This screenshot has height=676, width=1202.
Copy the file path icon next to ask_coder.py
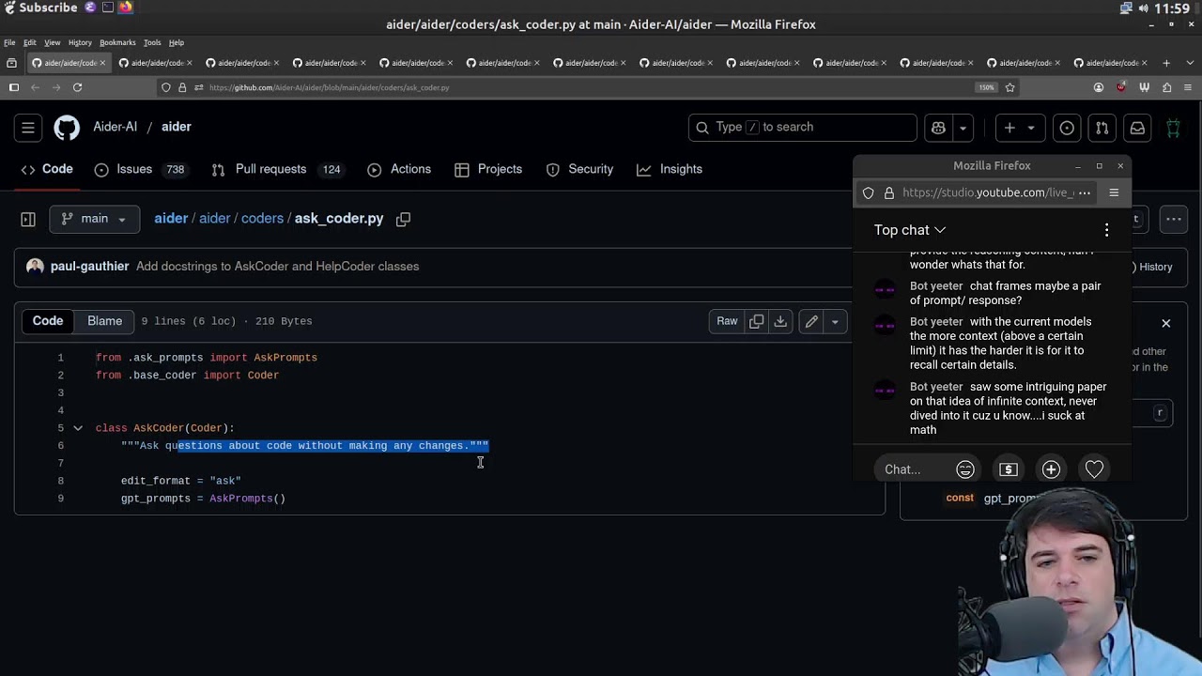404,219
